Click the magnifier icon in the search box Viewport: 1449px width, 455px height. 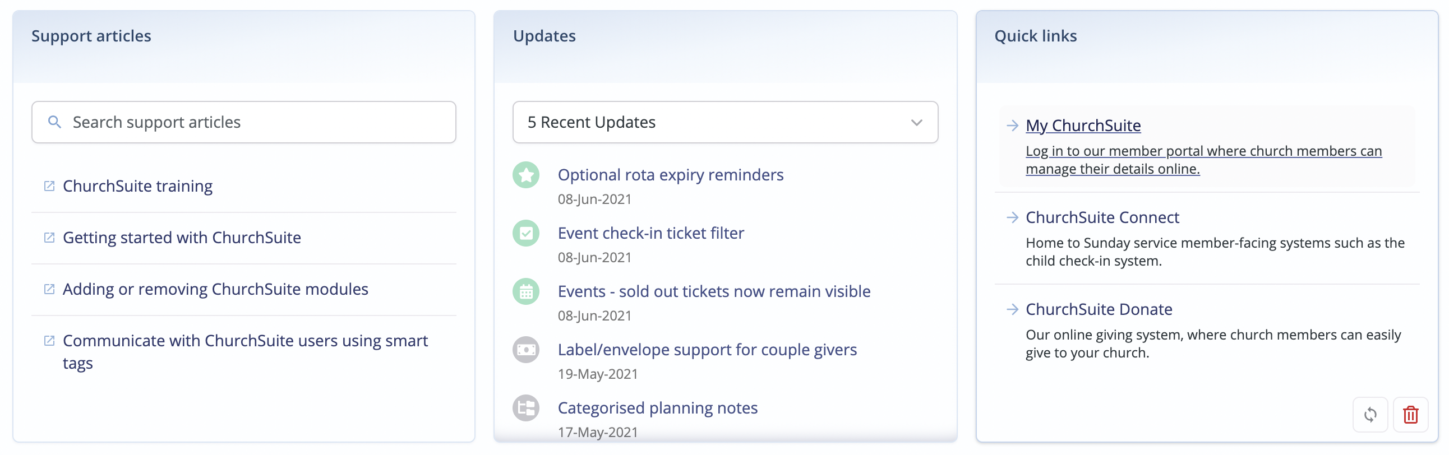(54, 122)
